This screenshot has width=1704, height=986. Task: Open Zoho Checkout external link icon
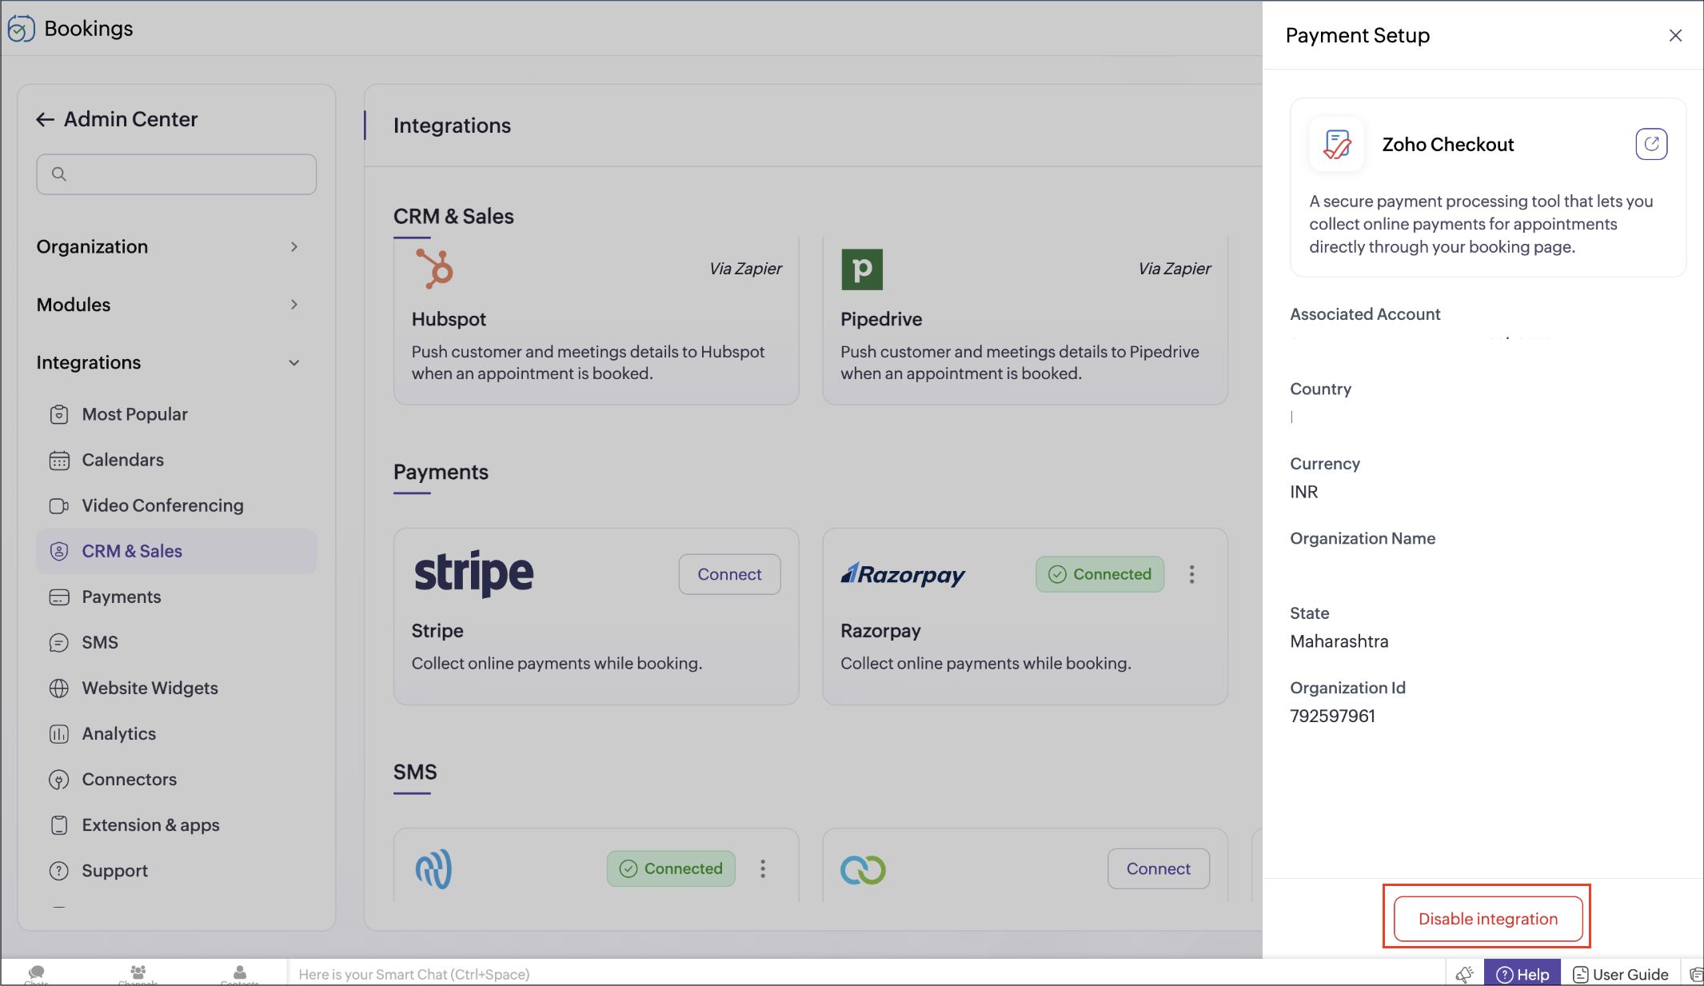pos(1650,145)
